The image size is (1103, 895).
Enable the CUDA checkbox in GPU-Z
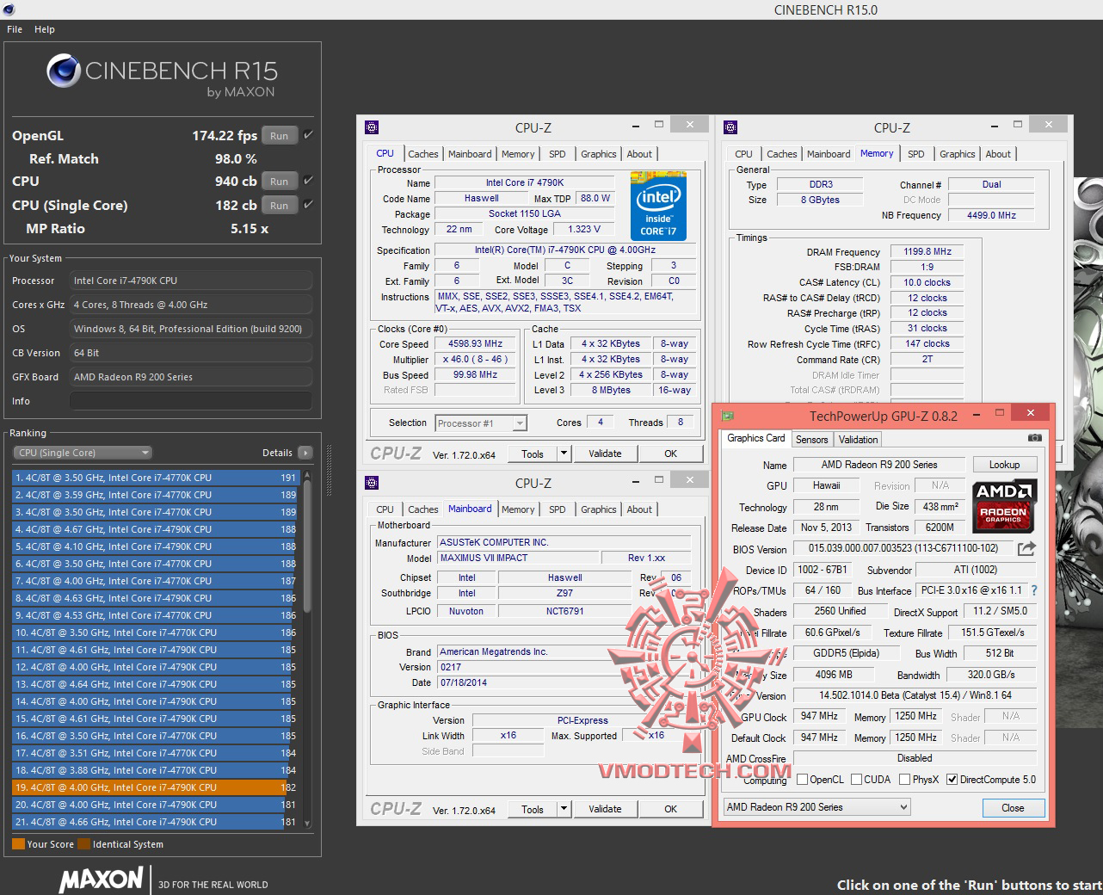(x=857, y=780)
